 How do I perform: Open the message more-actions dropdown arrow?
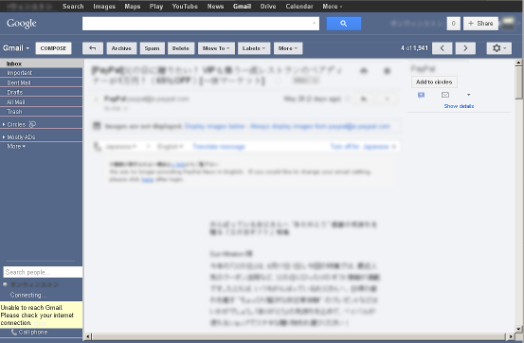point(388,99)
